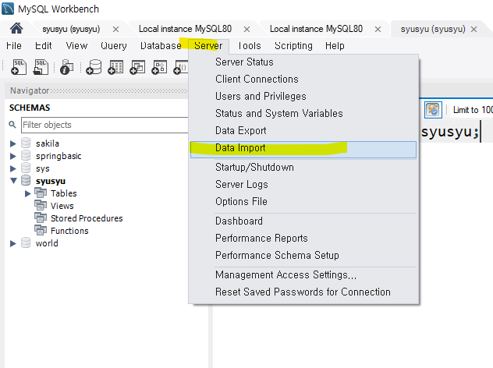Create new stored procedure toolbar icon
This screenshot has width=493, height=368.
pyautogui.click(x=159, y=67)
